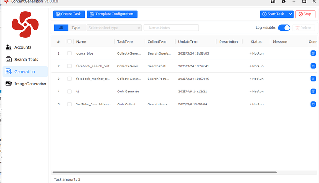Click the red pinwheel app logo
This screenshot has width=319, height=183.
25,24
